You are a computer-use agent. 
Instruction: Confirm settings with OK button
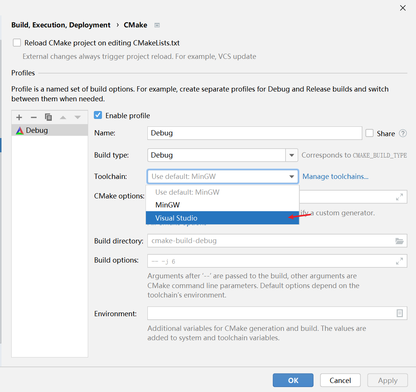pyautogui.click(x=293, y=380)
